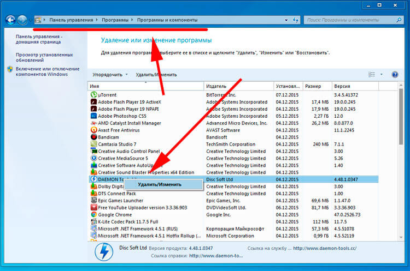
Task: Click the Удалить/Изменить toolbar button
Action: point(156,75)
